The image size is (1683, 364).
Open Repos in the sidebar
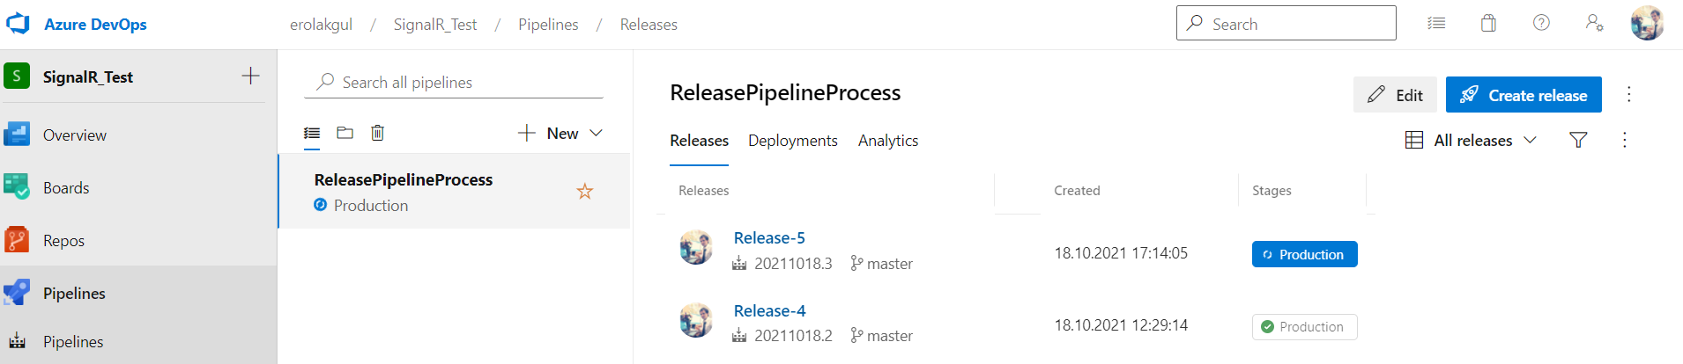tap(63, 241)
